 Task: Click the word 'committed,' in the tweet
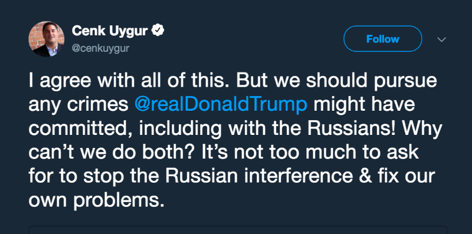tap(81, 128)
